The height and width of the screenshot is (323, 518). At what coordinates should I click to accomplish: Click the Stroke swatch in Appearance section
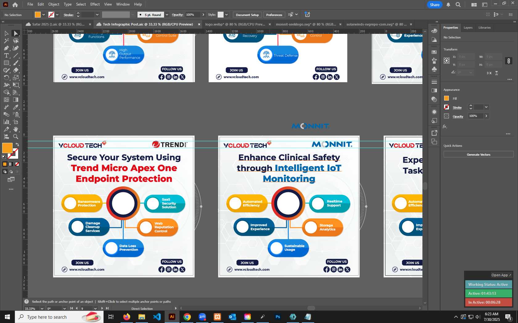(446, 107)
